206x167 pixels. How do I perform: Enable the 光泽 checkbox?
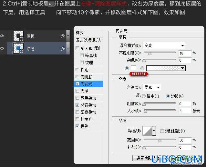(77, 91)
